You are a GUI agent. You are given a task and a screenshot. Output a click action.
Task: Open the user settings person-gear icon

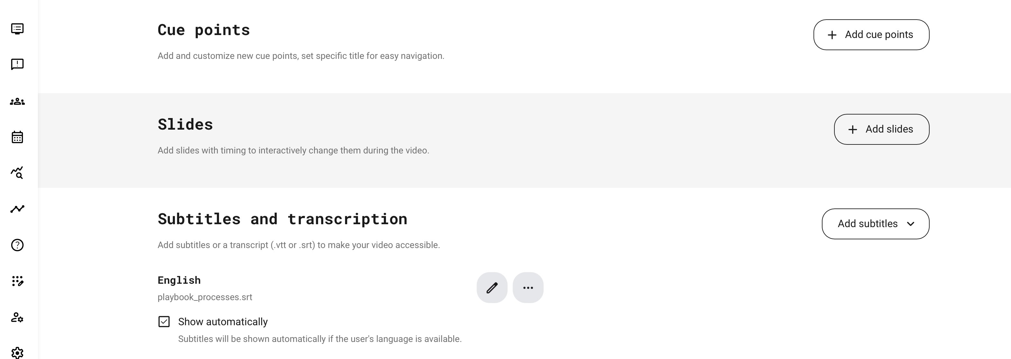17,317
